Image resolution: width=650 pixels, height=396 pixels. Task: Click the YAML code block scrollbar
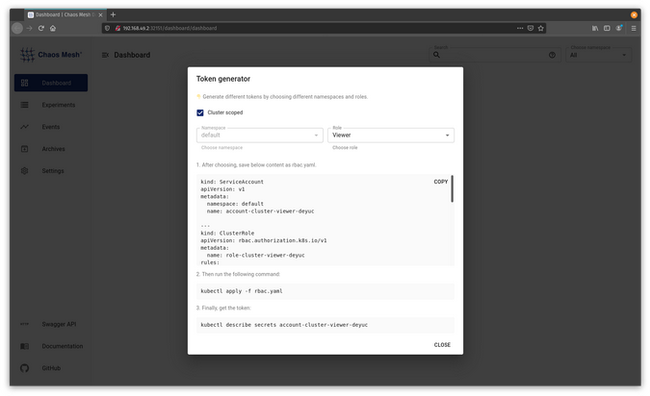click(x=452, y=187)
